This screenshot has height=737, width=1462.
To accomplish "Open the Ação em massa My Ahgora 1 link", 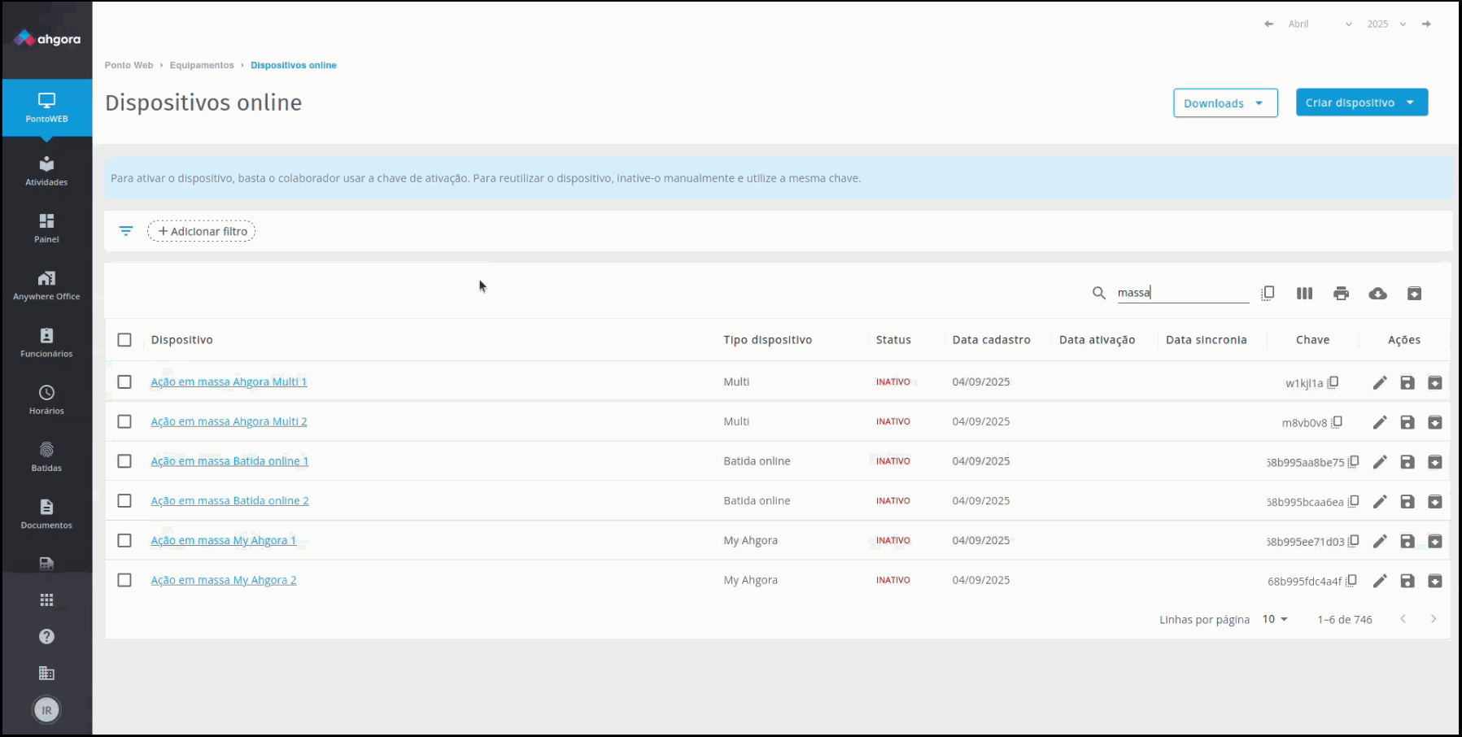I will click(x=224, y=540).
